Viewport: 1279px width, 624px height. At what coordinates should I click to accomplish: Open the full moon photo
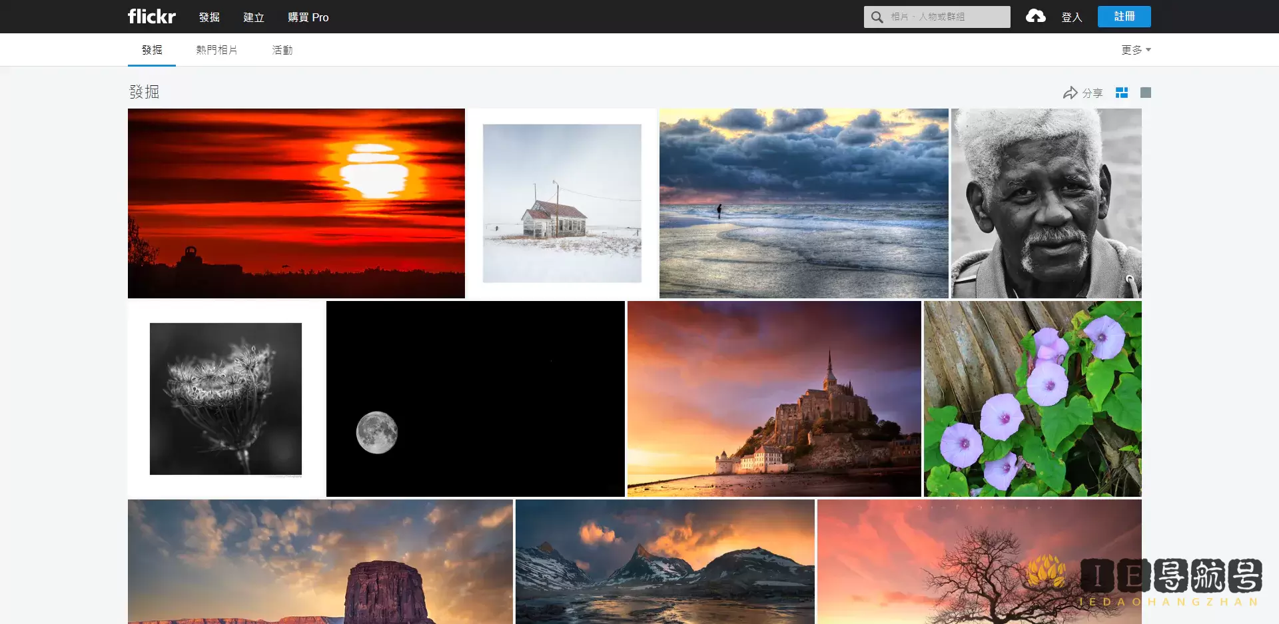[x=474, y=398]
